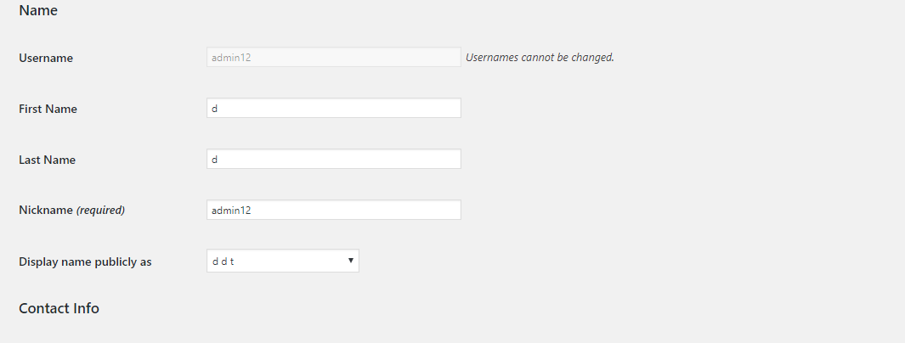Screen dimensions: 905x343
Task: Click the "admin12" text in Username field
Action: pyautogui.click(x=231, y=58)
